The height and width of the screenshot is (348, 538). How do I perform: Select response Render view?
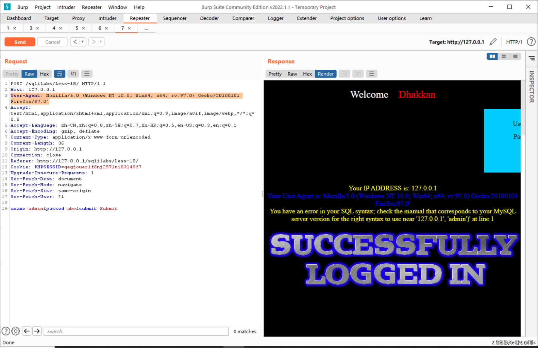(326, 74)
